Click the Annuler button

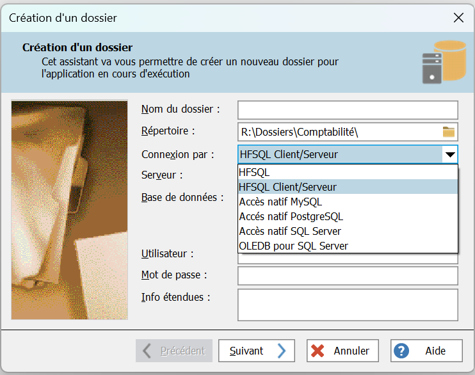(342, 351)
